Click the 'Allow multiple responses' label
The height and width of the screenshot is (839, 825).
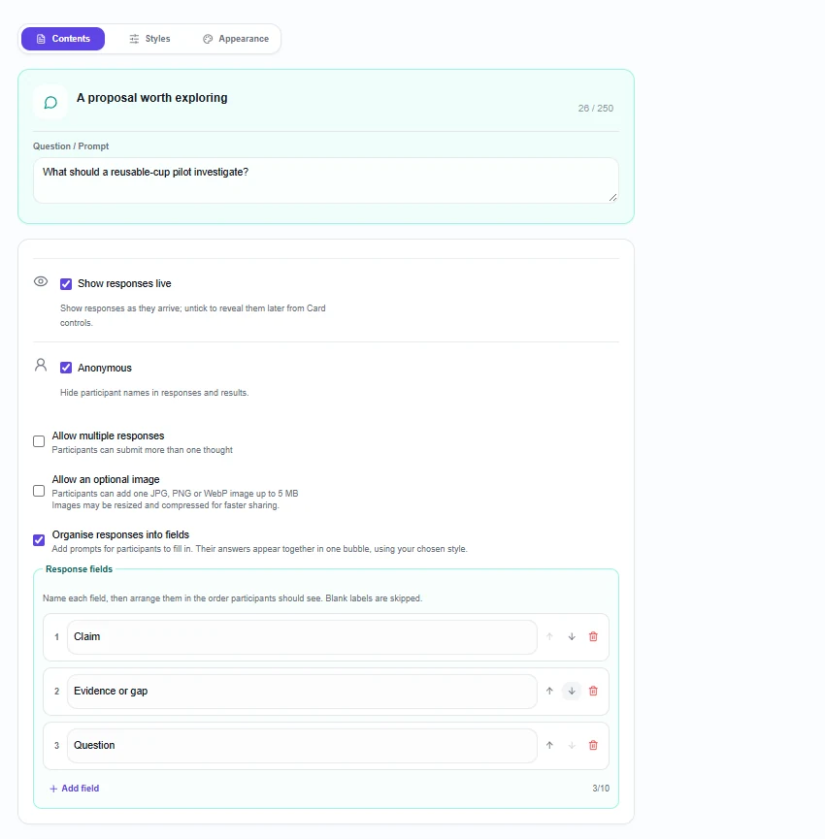pyautogui.click(x=108, y=436)
